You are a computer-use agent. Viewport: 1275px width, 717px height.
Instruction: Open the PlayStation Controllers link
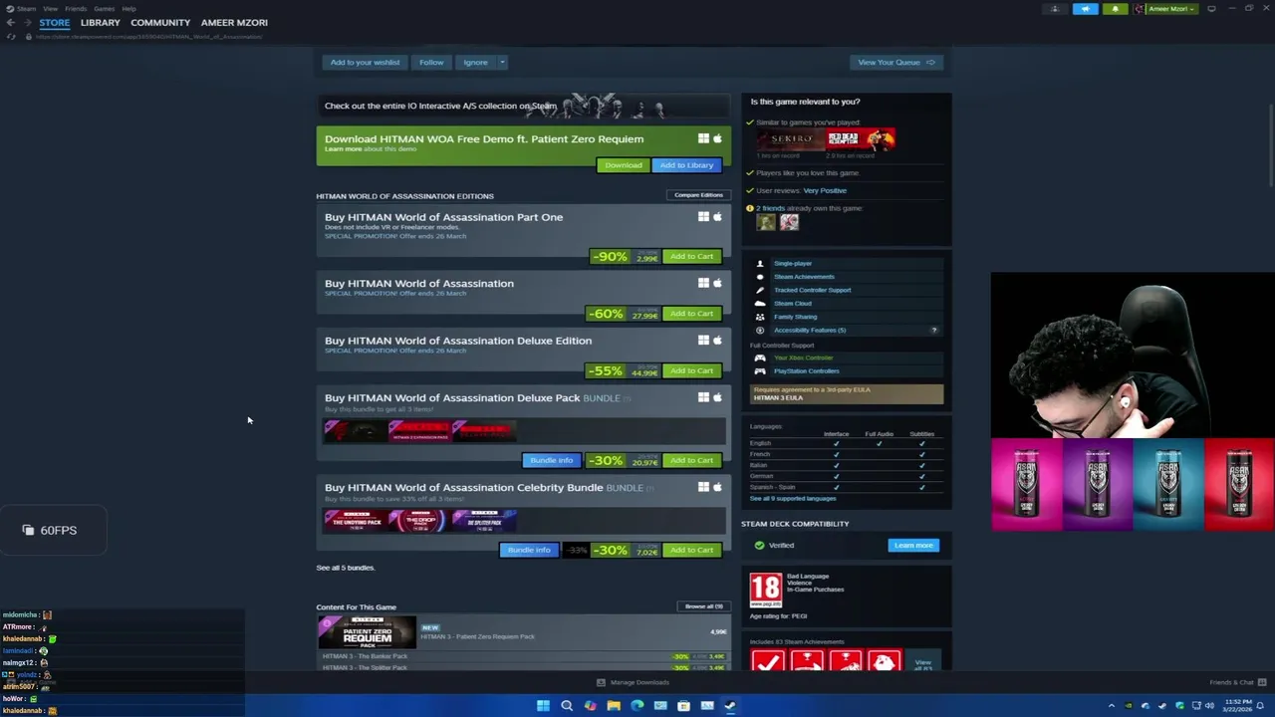[x=806, y=371]
